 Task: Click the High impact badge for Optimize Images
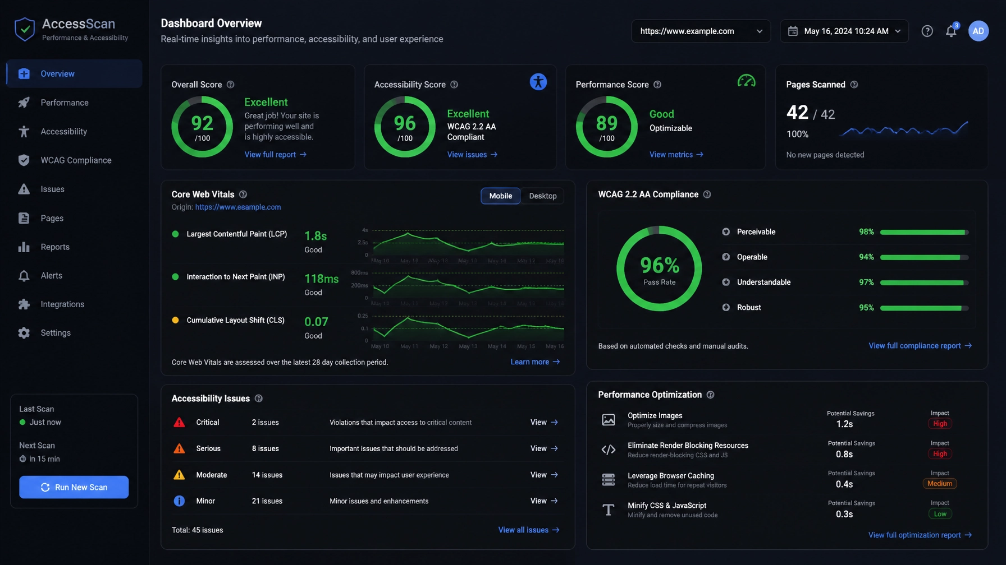tap(940, 424)
